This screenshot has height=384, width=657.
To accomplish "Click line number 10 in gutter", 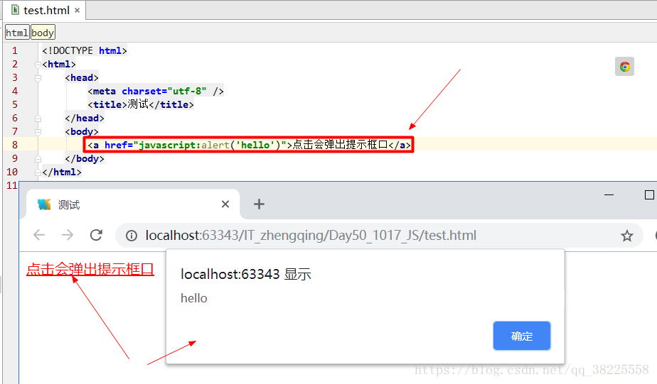I will pyautogui.click(x=12, y=172).
